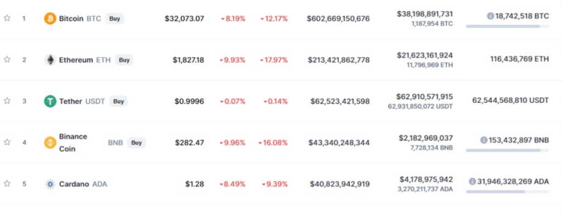Click the Bitcoin orange logo icon
562x215 pixels.
click(50, 19)
